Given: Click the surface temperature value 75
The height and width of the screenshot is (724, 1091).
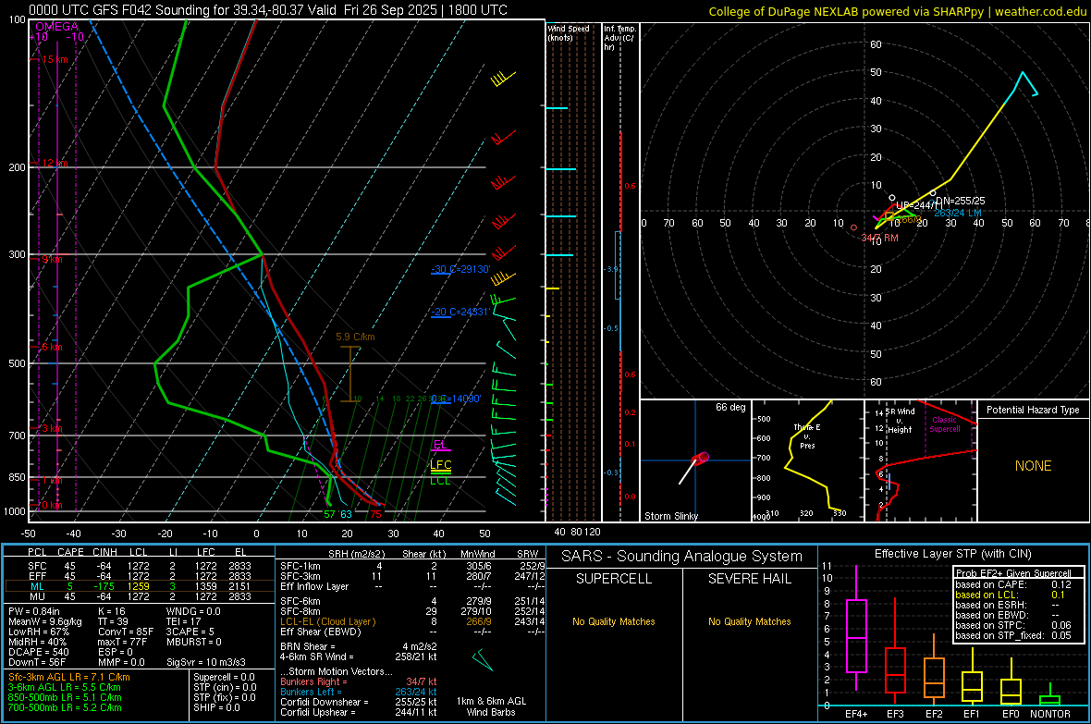Looking at the screenshot, I should coord(375,514).
